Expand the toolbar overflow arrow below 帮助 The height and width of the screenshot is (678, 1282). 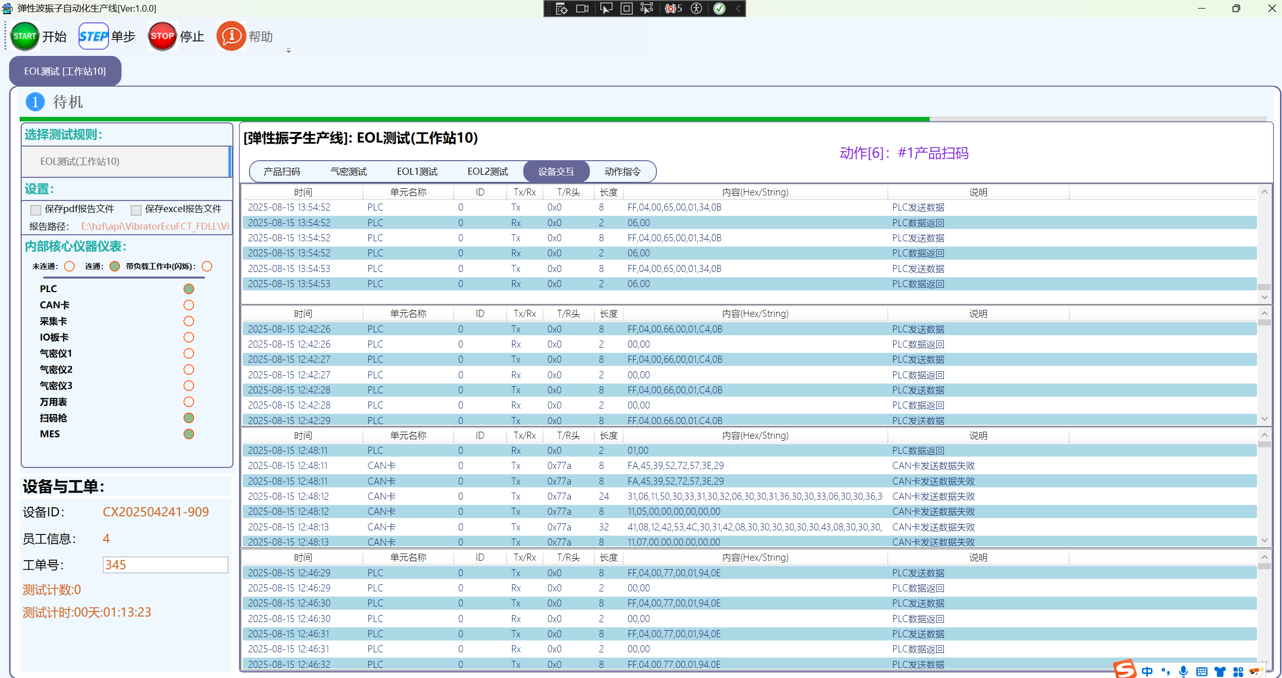288,51
